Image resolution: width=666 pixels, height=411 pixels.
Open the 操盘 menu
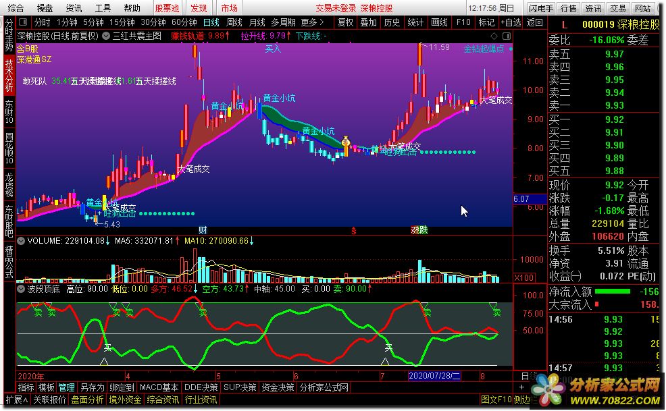[45, 8]
